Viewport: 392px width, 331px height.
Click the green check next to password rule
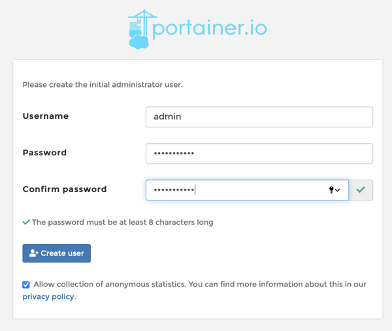click(x=26, y=222)
